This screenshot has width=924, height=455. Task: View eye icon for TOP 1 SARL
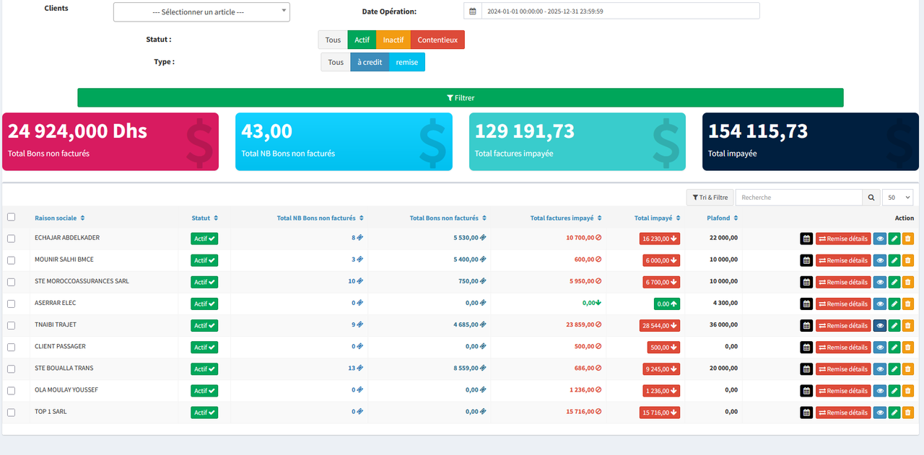[x=880, y=412]
